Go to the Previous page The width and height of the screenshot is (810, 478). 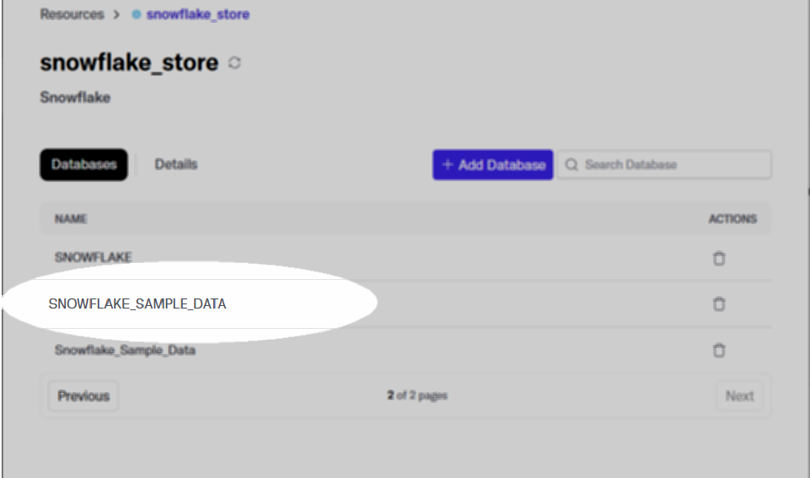[83, 396]
